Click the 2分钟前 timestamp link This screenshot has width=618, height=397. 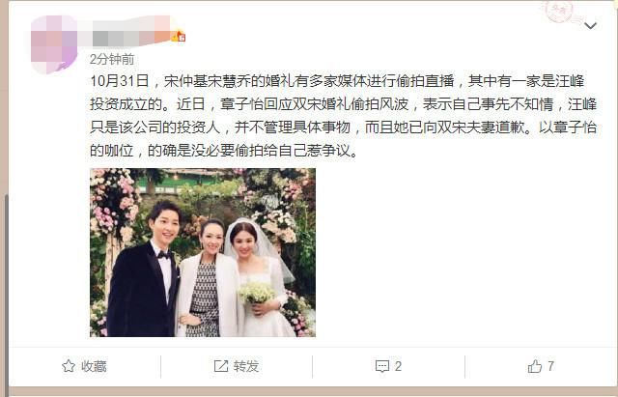(x=112, y=60)
